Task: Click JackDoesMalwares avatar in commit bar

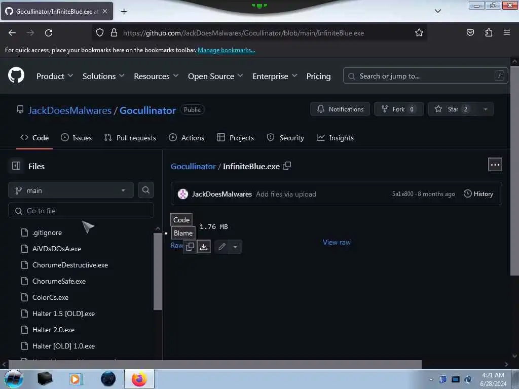Action: point(182,194)
